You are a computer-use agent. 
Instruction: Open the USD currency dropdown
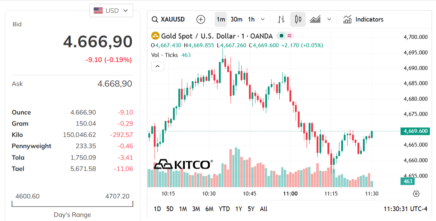(x=111, y=10)
